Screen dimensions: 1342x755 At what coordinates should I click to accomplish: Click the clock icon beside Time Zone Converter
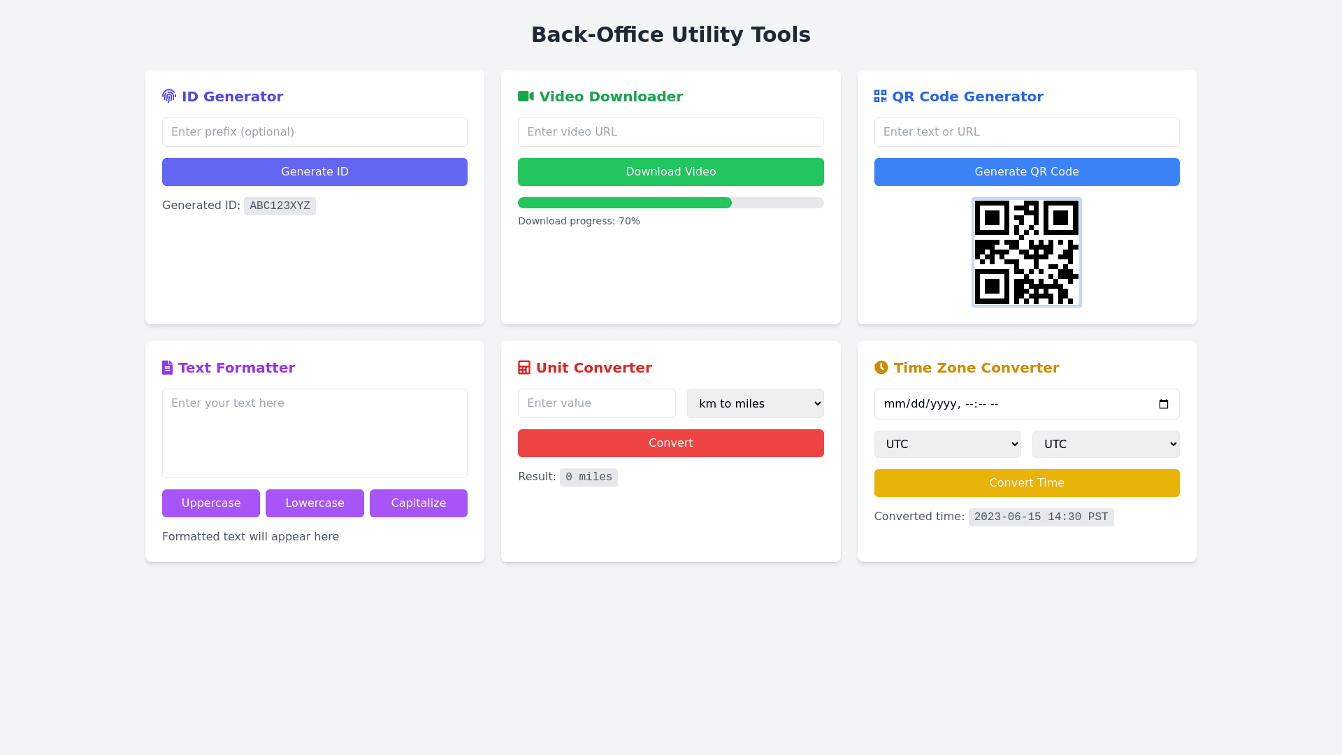coord(881,368)
